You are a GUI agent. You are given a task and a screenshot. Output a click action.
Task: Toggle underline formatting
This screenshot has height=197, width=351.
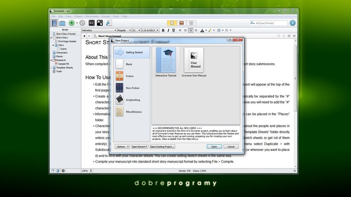point(173,30)
